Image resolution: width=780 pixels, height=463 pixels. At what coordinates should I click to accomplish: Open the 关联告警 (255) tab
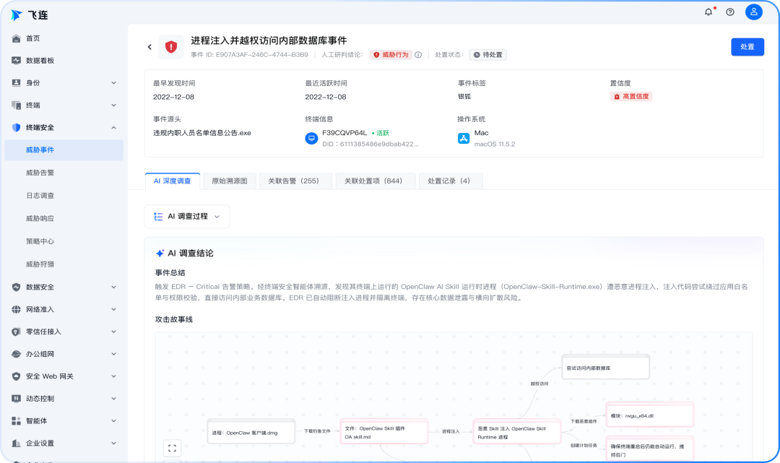tap(293, 181)
